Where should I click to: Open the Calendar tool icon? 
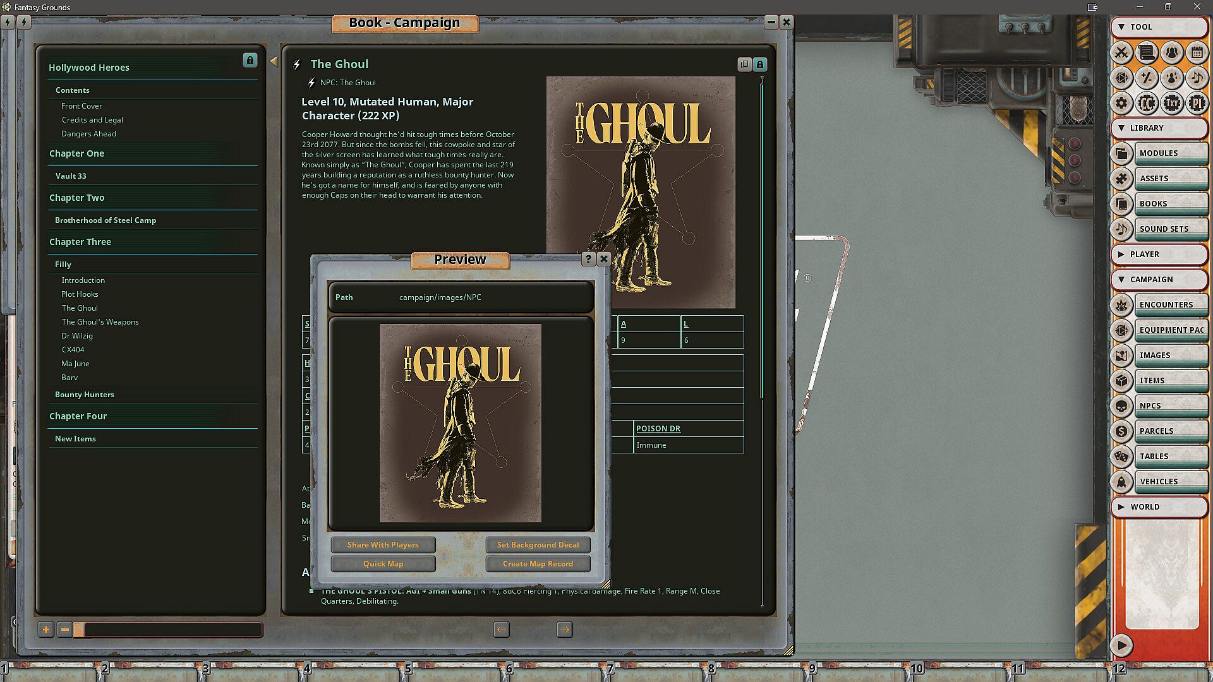tap(1197, 52)
